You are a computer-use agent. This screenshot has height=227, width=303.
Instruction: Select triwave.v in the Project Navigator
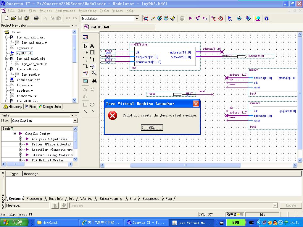(x=25, y=85)
